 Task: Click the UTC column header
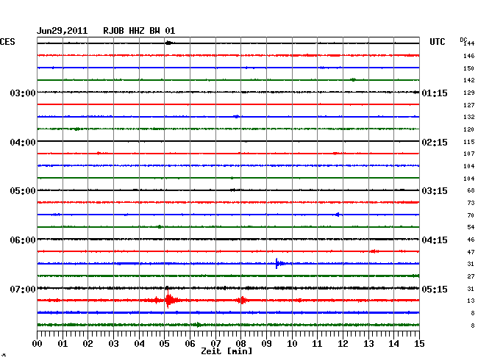click(437, 42)
